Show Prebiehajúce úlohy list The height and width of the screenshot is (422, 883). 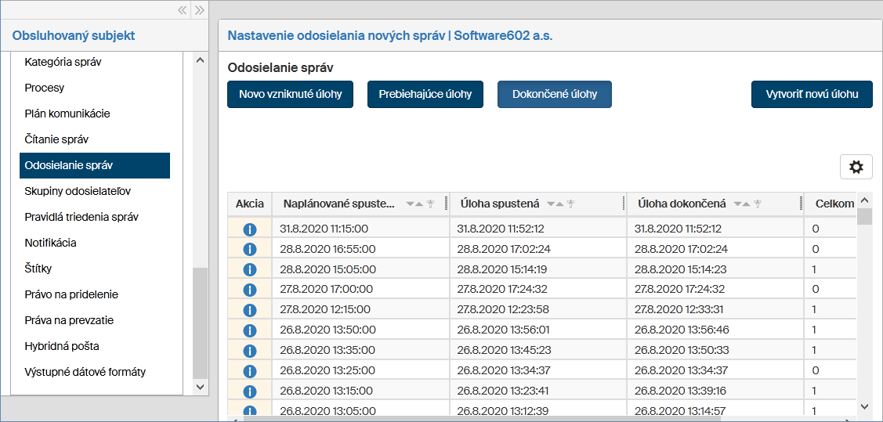[x=425, y=95]
